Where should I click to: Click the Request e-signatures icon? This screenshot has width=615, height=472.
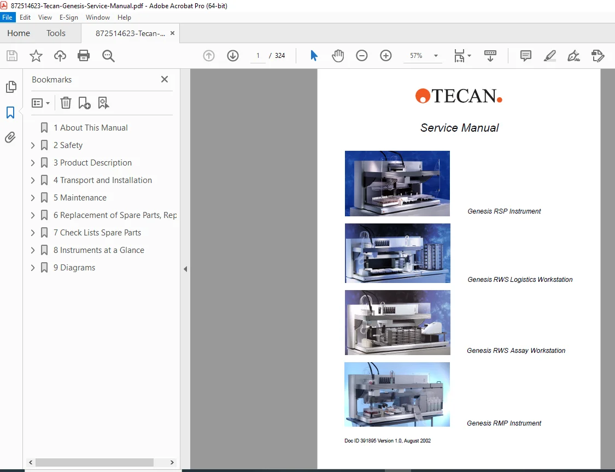[598, 56]
